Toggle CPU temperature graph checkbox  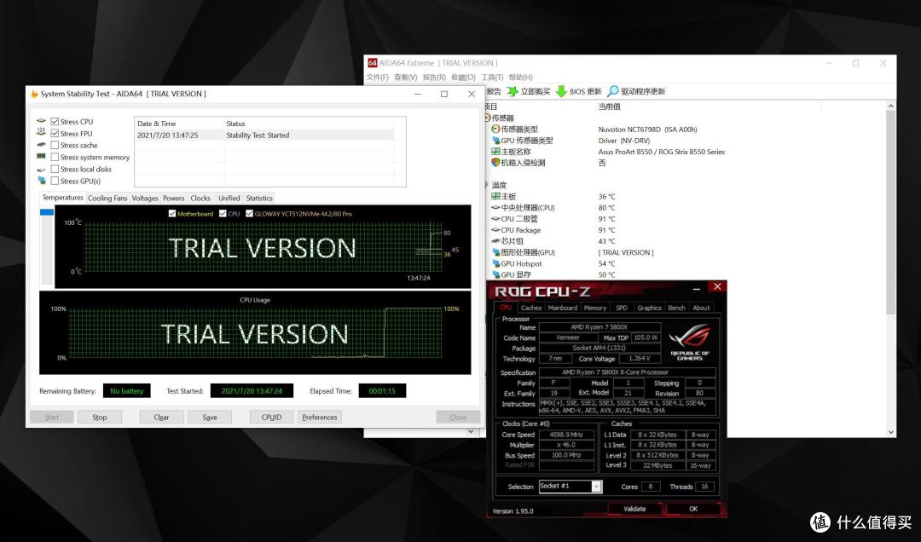pyautogui.click(x=223, y=214)
